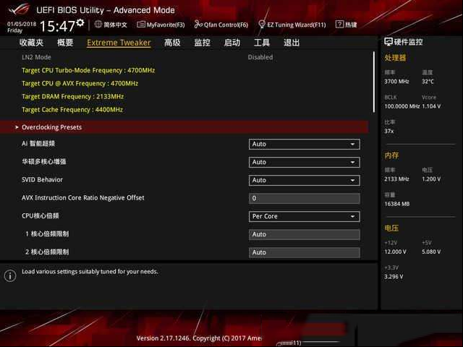Click the help description text
Screen dimensions: 463x347
point(90,272)
